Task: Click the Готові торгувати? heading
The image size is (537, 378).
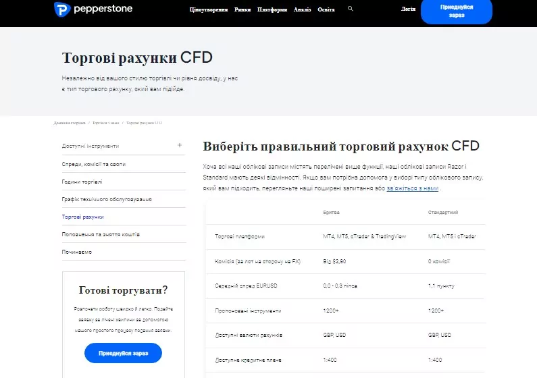Action: (124, 290)
